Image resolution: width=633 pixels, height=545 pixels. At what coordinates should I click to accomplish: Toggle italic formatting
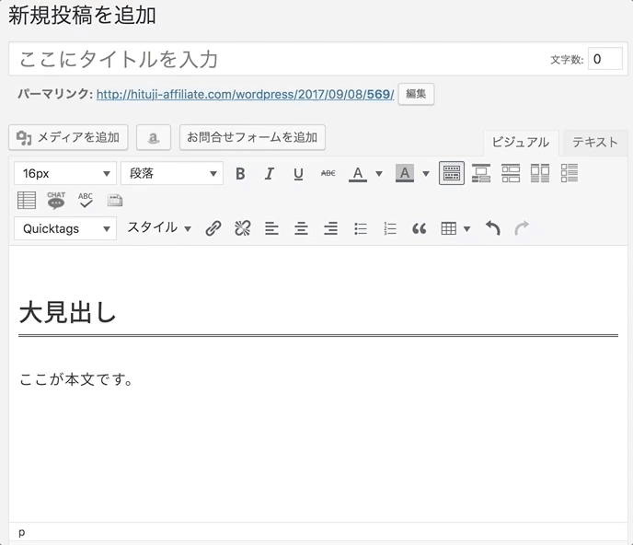270,174
